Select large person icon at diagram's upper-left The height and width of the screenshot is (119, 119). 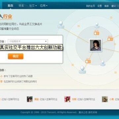(61, 25)
